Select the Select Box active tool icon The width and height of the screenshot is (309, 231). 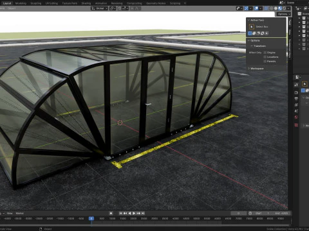[251, 27]
